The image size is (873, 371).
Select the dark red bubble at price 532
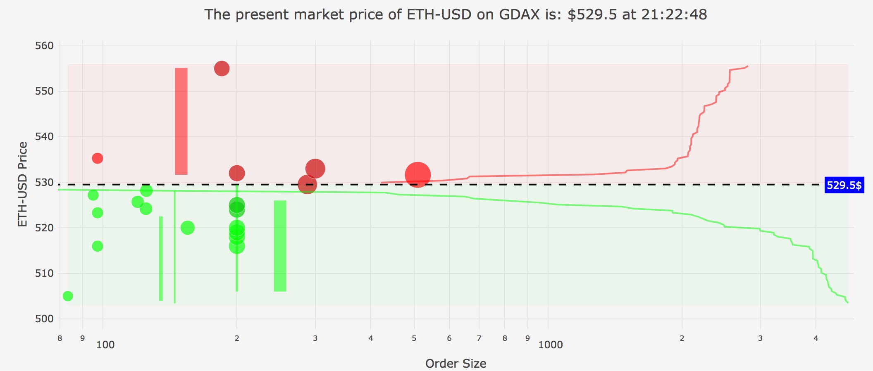point(236,173)
